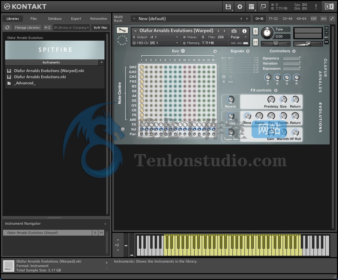Open the Multi Rack preset dropdown arrow
Viewport: 338px width, 280px height.
point(134,19)
